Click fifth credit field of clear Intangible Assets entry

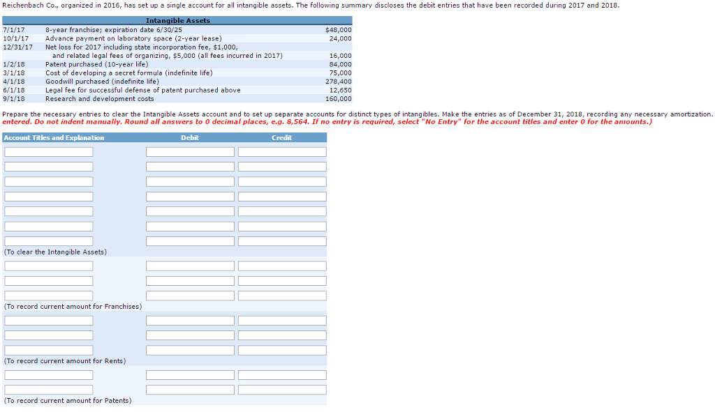282,211
